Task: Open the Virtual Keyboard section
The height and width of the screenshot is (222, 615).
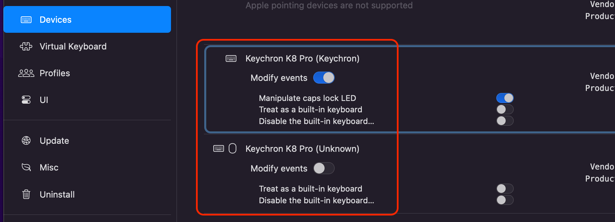Action: pyautogui.click(x=73, y=46)
